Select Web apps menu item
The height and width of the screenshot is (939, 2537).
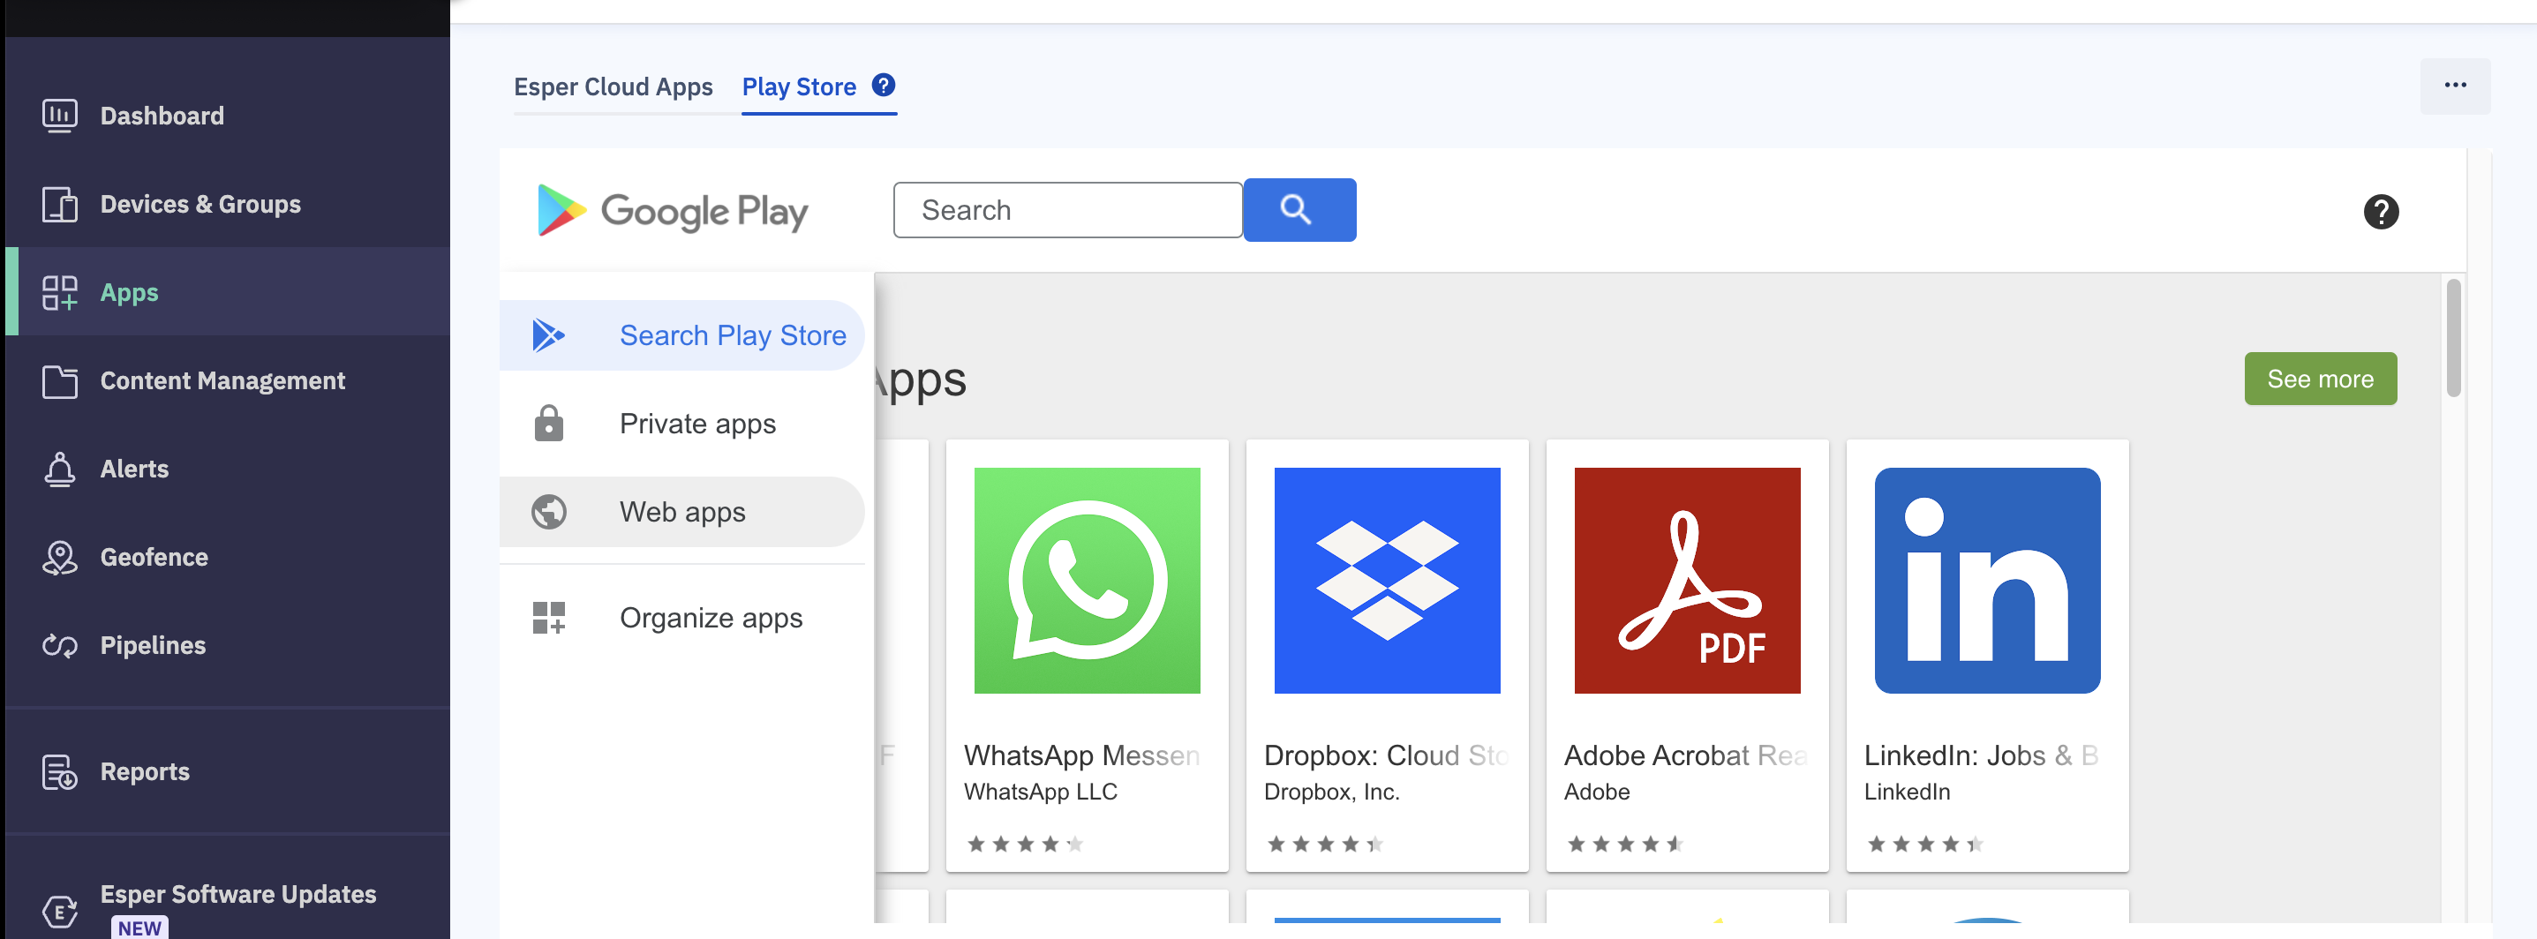(x=681, y=512)
